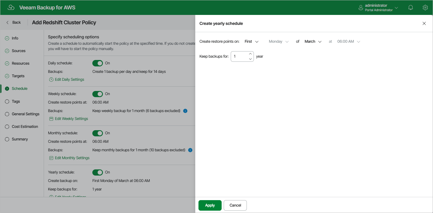Click the calendar icon beside Edit Weekly Settings
Screen dimensions: 433x213
click(x=51, y=119)
